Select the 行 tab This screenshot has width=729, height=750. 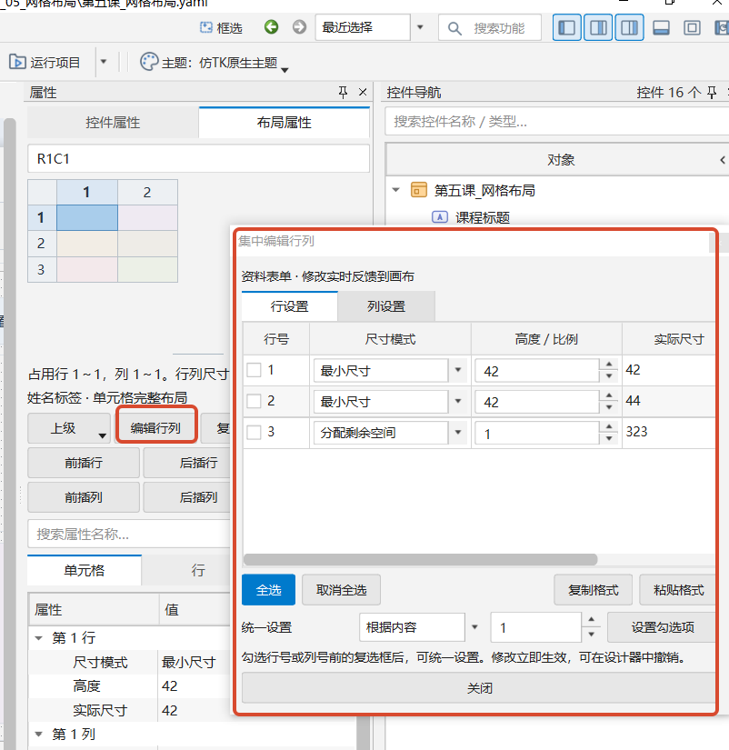coord(198,570)
